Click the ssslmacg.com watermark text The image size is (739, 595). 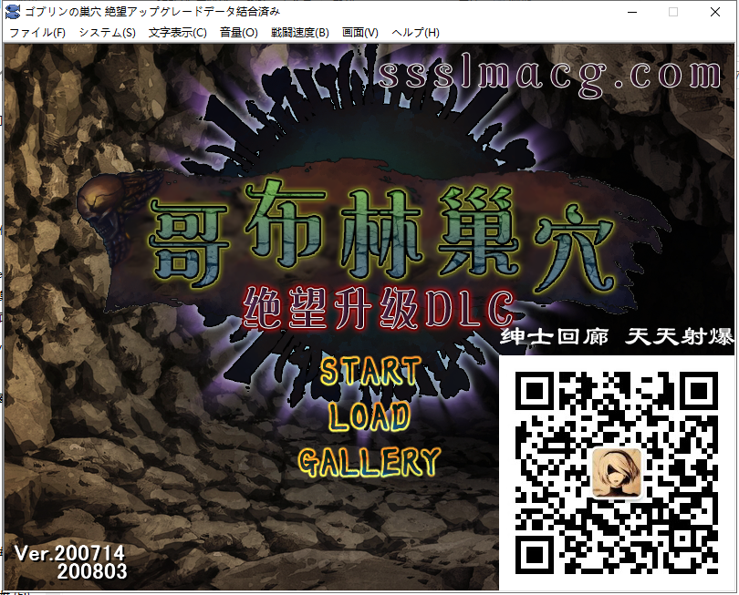tap(550, 74)
